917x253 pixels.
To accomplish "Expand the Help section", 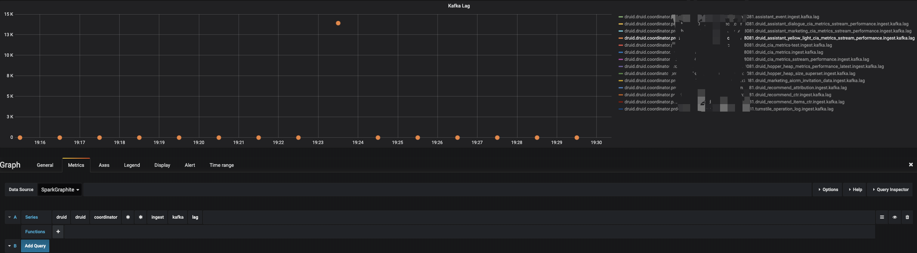I will tap(855, 190).
